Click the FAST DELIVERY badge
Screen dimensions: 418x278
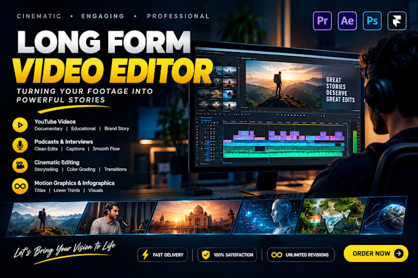pyautogui.click(x=162, y=255)
